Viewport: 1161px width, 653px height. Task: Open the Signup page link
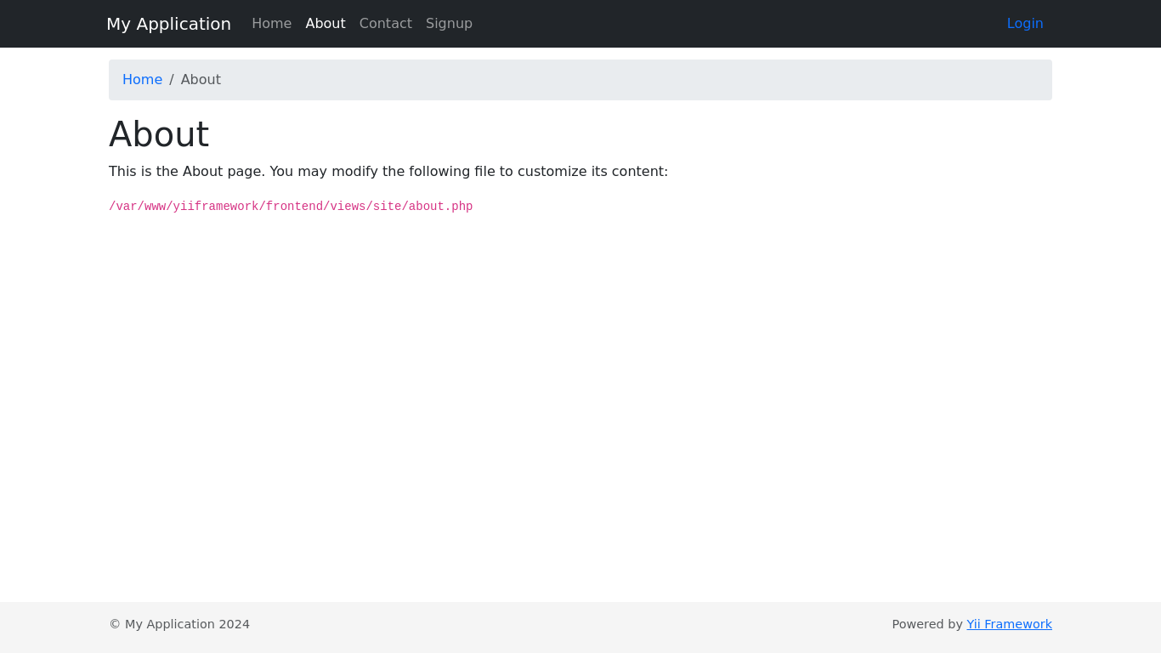[449, 24]
